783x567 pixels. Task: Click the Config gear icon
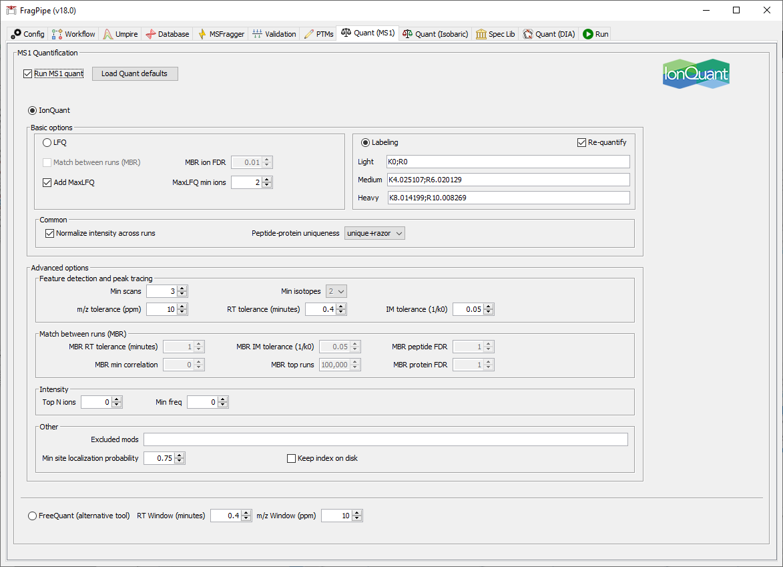pyautogui.click(x=16, y=34)
